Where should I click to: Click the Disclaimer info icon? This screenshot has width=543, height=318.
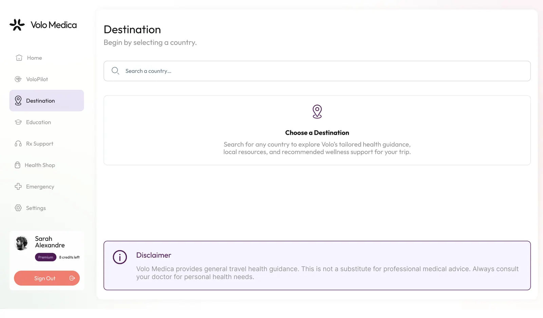tap(120, 257)
